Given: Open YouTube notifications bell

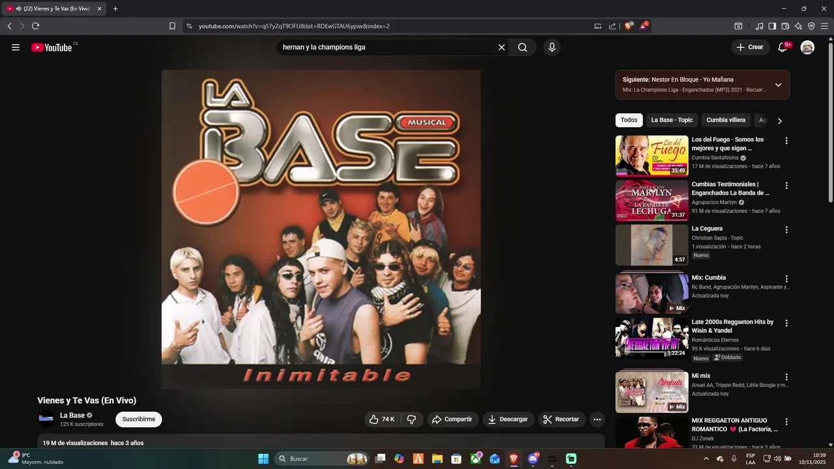Looking at the screenshot, I should coord(783,47).
